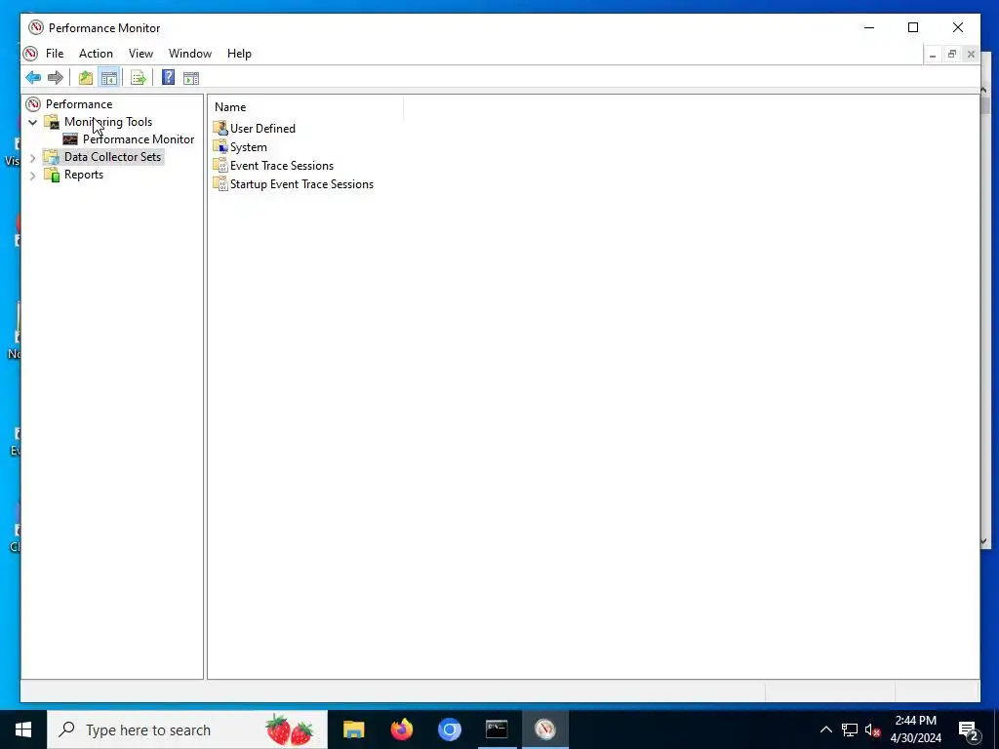Open File Explorer from the taskbar

(353, 729)
